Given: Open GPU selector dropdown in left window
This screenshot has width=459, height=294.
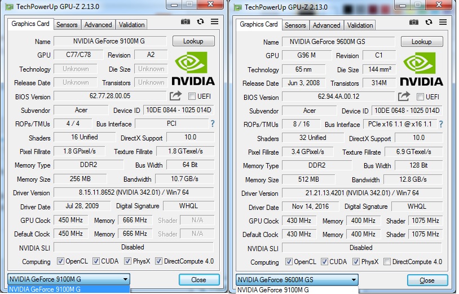Looking at the screenshot, I should [x=69, y=279].
